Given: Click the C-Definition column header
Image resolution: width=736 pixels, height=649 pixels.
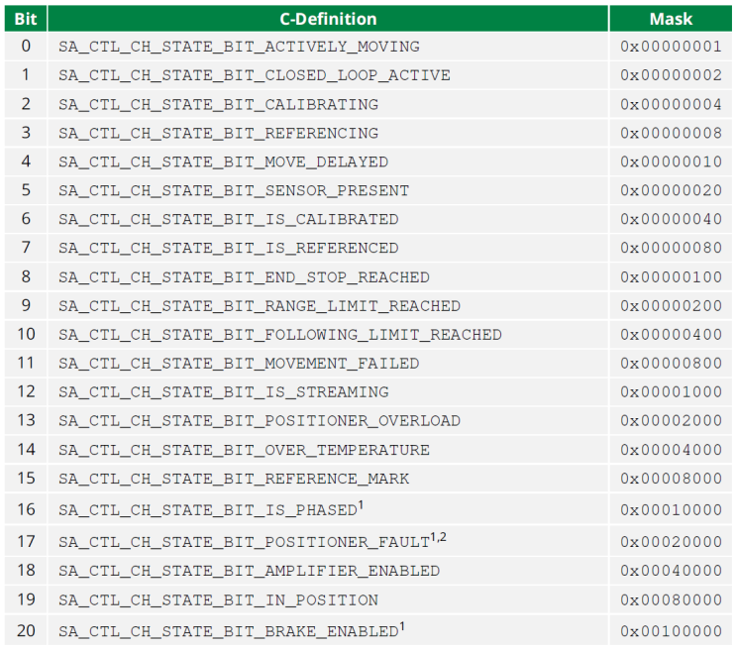Looking at the screenshot, I should (328, 19).
